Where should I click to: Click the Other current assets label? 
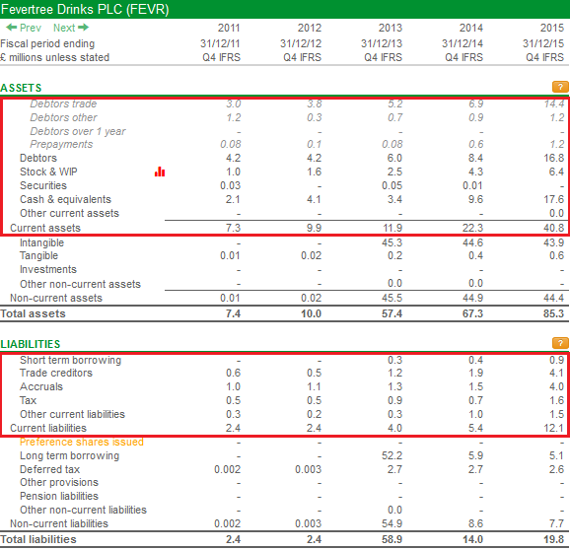pyautogui.click(x=69, y=213)
